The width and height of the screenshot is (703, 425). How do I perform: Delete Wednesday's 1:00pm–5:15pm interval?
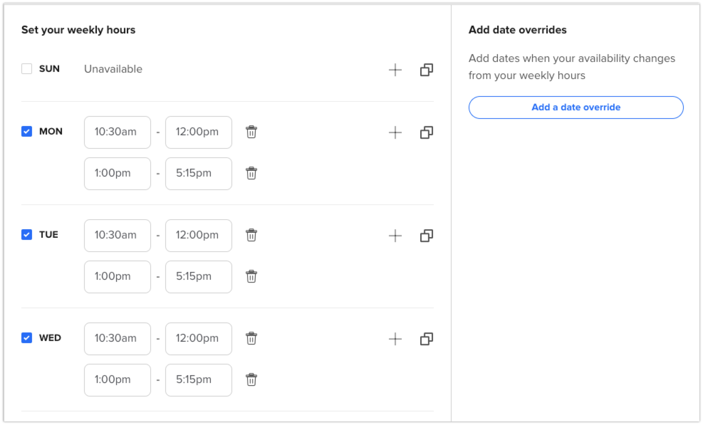tap(251, 380)
